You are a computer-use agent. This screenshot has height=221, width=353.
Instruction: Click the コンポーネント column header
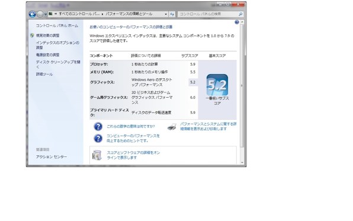[101, 56]
